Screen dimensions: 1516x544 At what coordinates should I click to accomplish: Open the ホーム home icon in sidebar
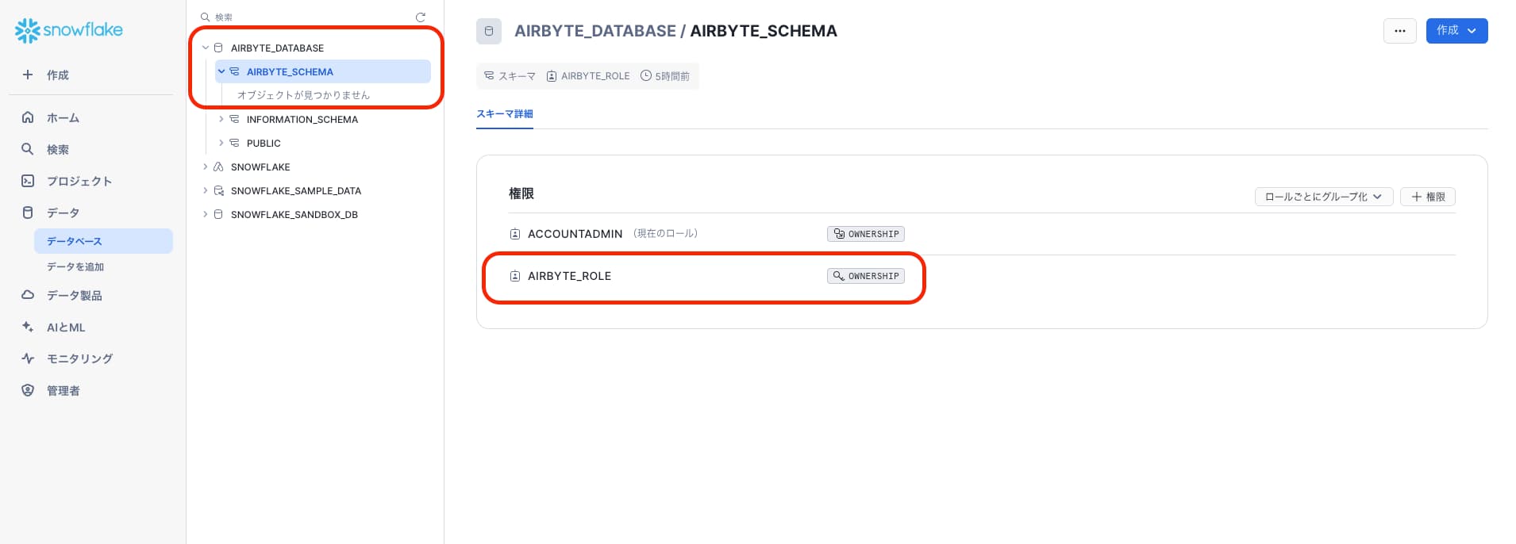click(28, 117)
